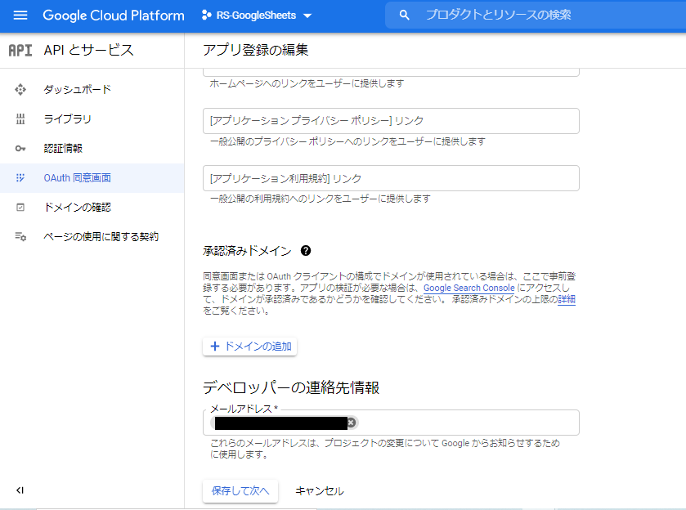Open the 詳細 link about domain limits

(x=567, y=299)
